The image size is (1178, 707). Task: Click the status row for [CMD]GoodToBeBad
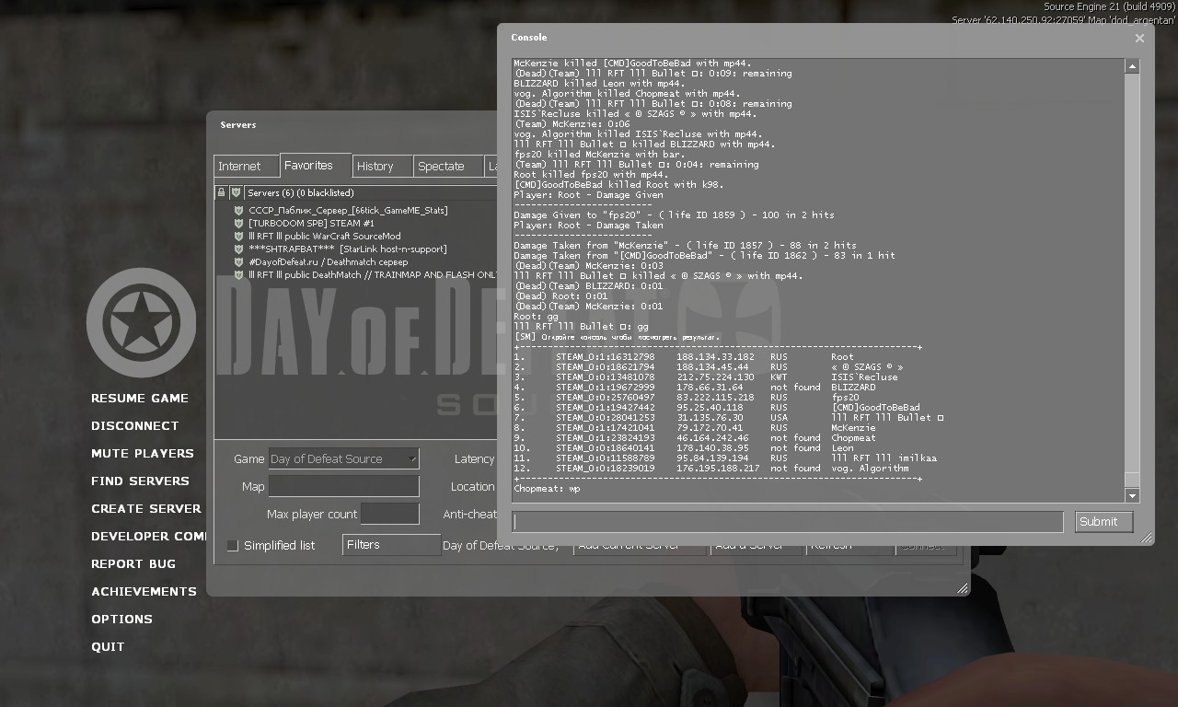tap(717, 408)
